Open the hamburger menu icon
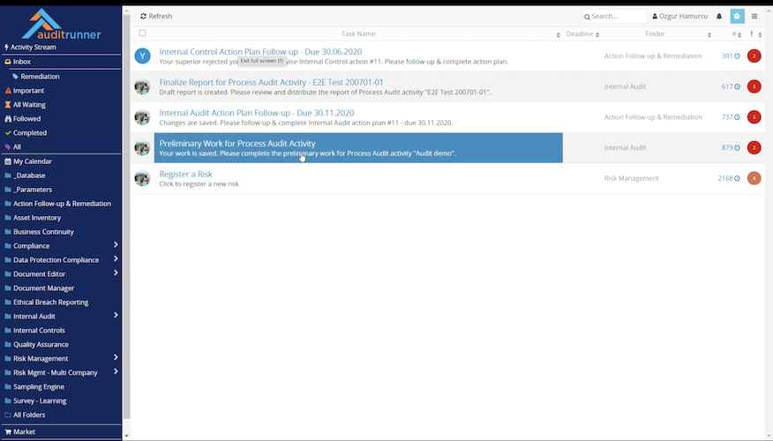 pos(754,16)
